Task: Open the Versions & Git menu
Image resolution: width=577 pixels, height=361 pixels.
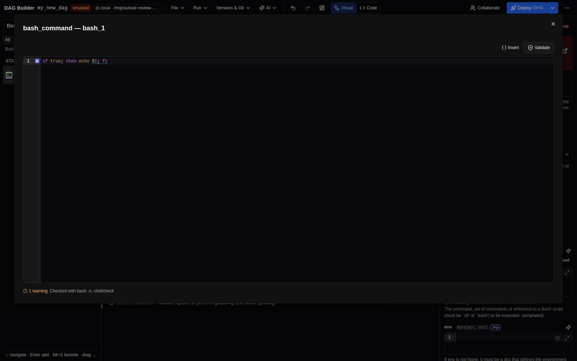Action: (233, 8)
